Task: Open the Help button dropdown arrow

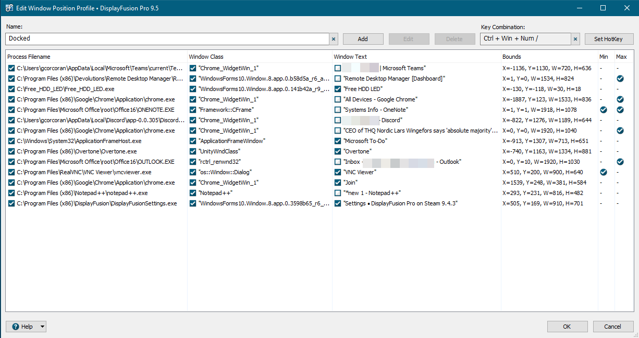Action: click(x=42, y=327)
